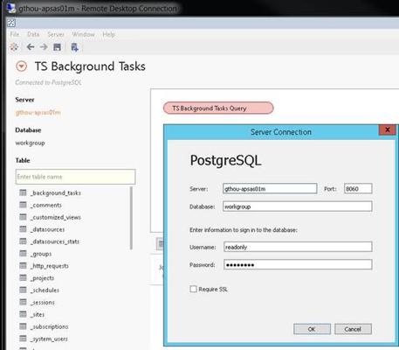Open the Server menu
Screen dimensions: 399x350
tap(56, 34)
